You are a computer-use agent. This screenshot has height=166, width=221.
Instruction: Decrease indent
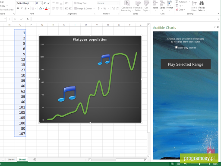(x=66, y=9)
